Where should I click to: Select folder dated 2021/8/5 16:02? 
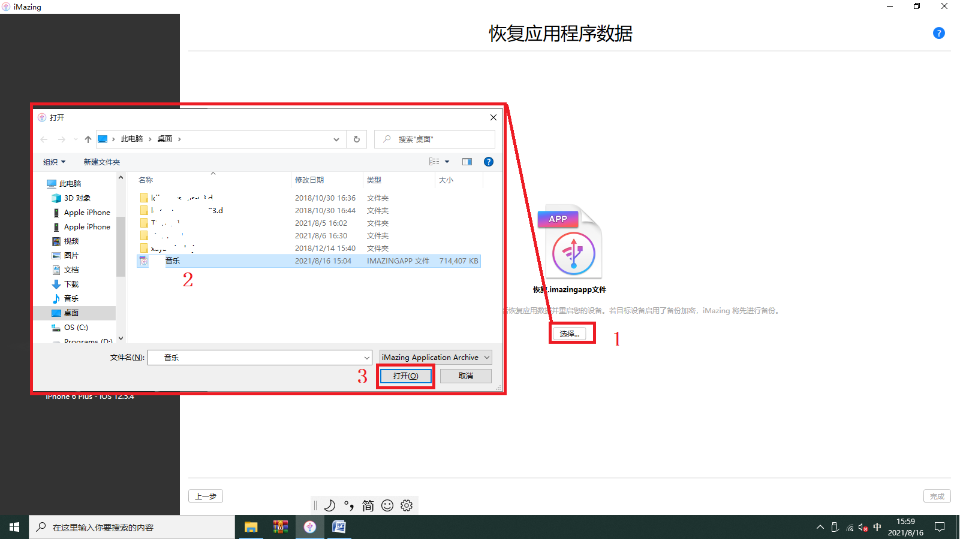pos(309,223)
